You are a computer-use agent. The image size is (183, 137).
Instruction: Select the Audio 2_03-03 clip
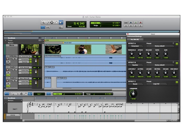click(92, 82)
